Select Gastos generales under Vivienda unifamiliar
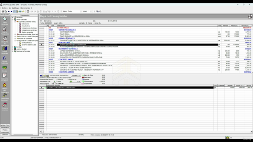Screen dimensions: 253x142 point(27,32)
